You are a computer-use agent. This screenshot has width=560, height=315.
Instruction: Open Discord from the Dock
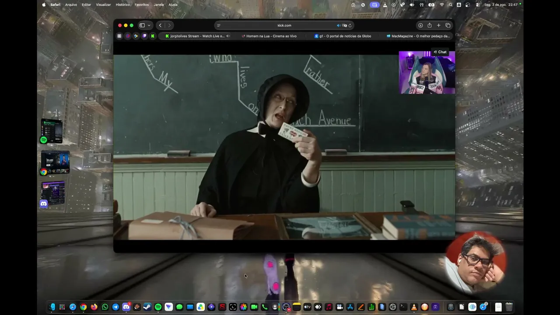126,307
